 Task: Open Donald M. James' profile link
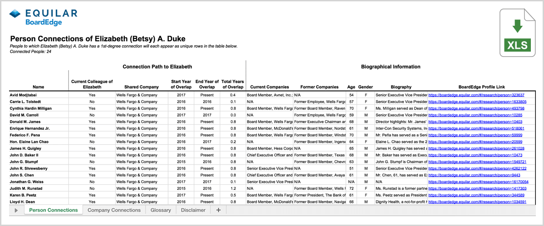(475, 122)
